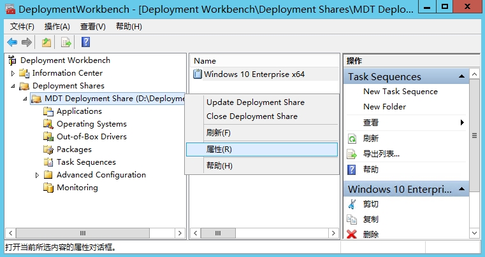Choose Update Deployment Share from the context menu
The image size is (485, 257).
[x=262, y=102]
